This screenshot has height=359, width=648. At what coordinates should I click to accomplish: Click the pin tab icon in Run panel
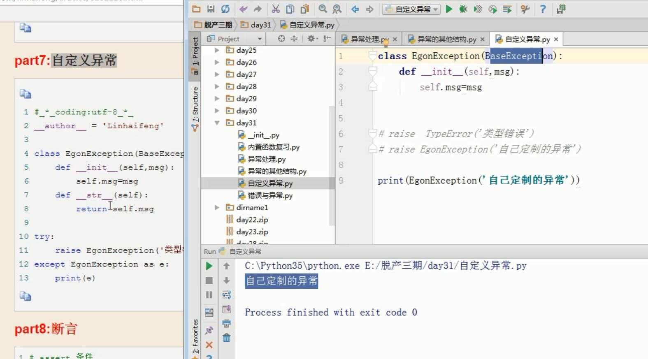[x=209, y=330]
